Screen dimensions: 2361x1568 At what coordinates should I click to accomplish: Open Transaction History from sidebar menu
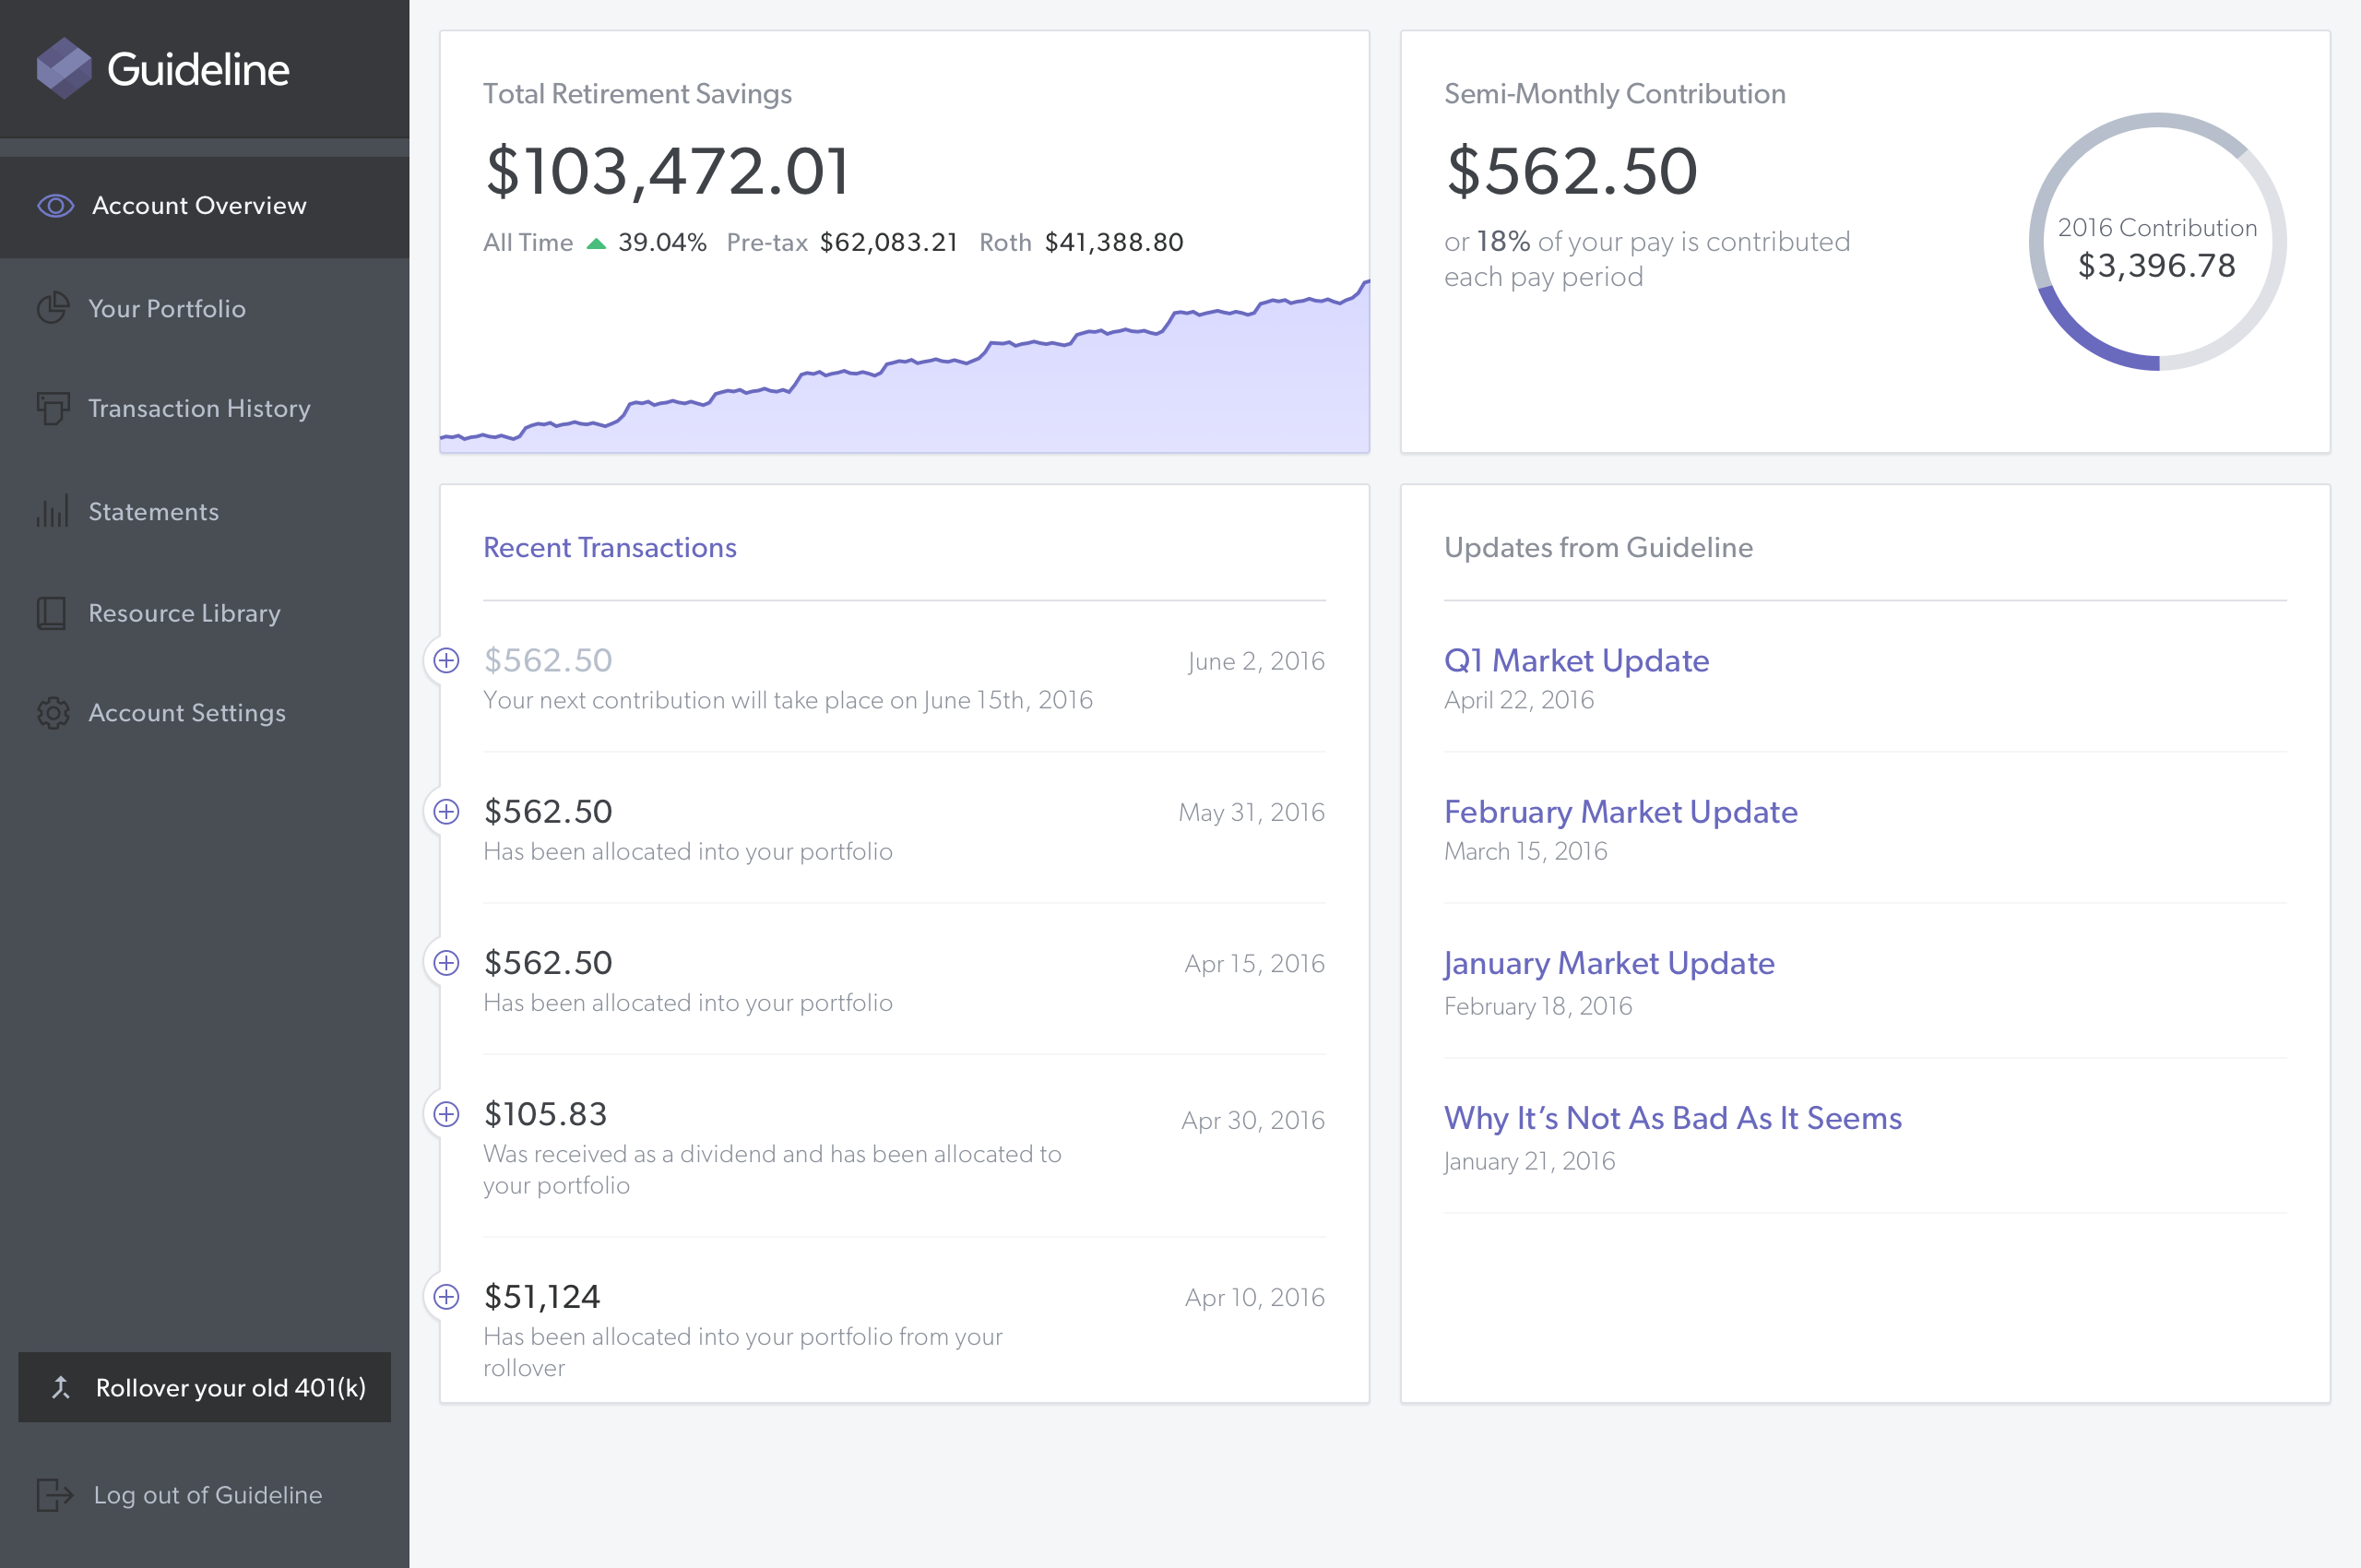tap(199, 408)
